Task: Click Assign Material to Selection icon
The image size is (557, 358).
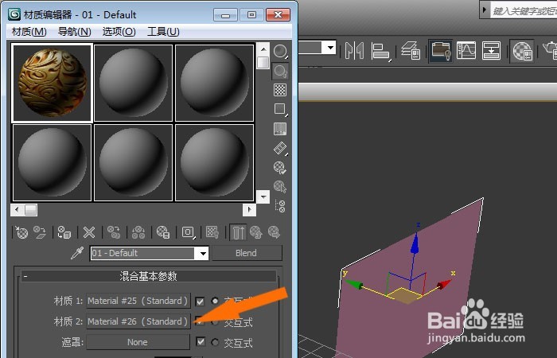Action: tap(64, 232)
